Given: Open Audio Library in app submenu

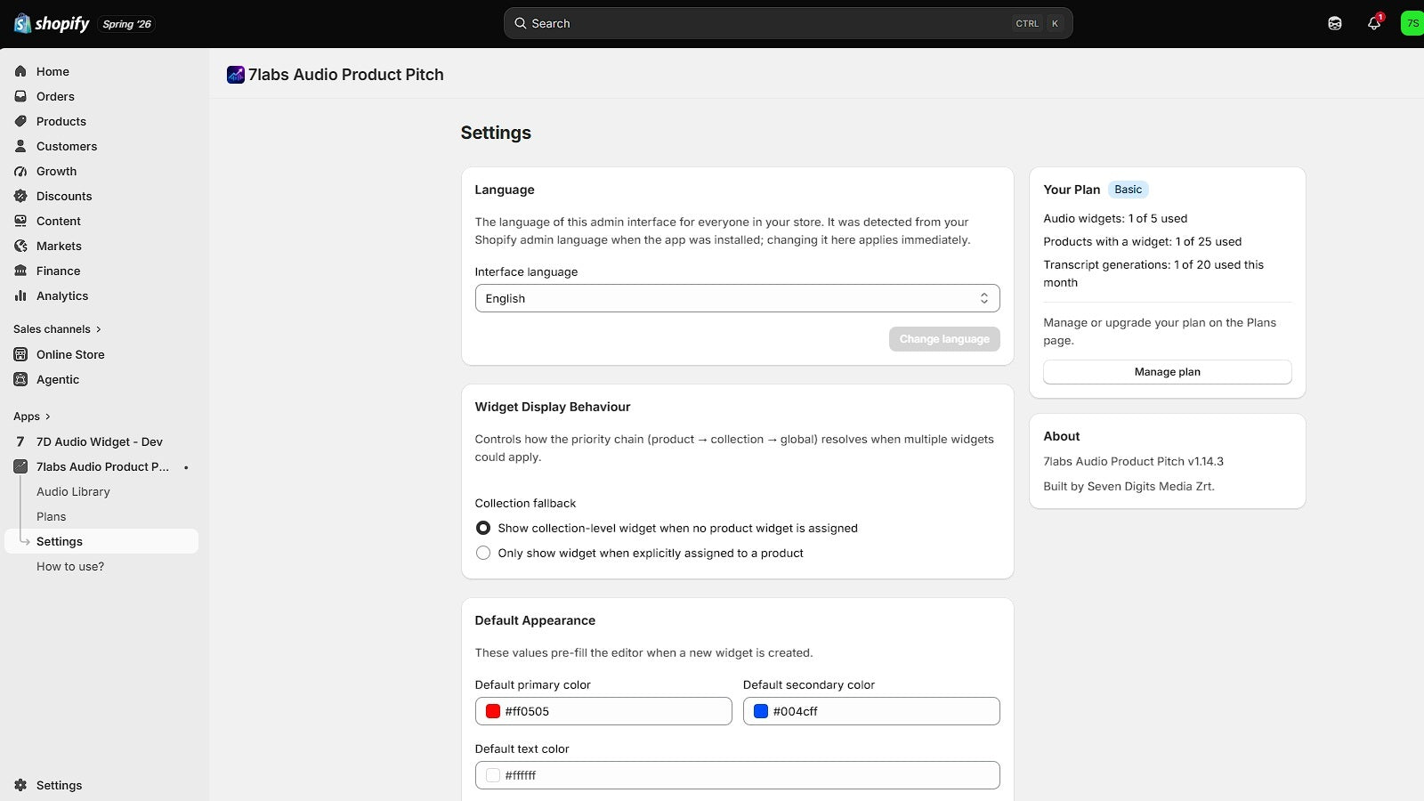Looking at the screenshot, I should point(73,491).
